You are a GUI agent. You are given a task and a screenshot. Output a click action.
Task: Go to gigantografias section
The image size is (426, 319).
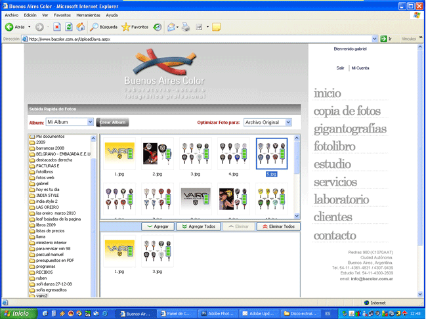pos(350,129)
